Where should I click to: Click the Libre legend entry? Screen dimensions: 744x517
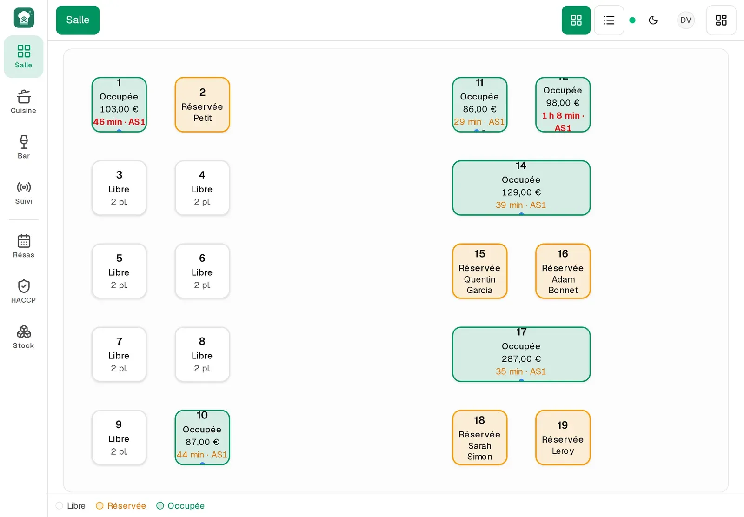pyautogui.click(x=71, y=505)
